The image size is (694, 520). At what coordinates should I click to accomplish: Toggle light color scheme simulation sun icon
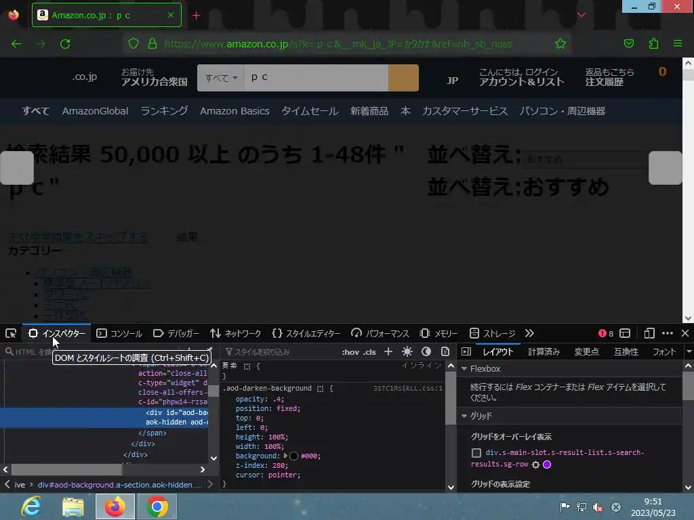pyautogui.click(x=407, y=351)
